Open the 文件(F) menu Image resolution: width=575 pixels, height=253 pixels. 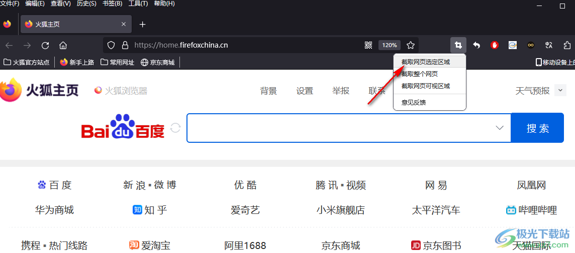10,4
